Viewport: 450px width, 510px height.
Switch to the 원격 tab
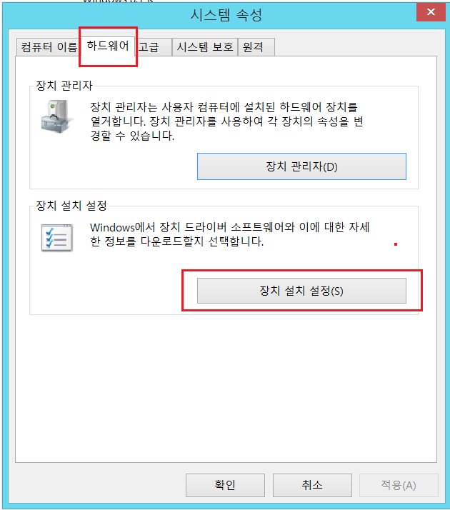[256, 47]
